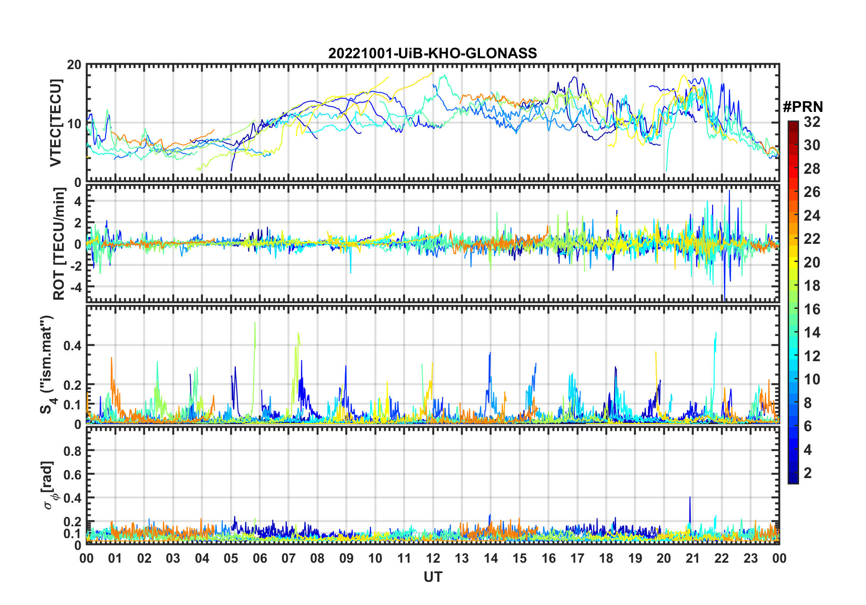This screenshot has height=605, width=866.
Task: Click the x-axis tick label 18
Action: pos(606,558)
